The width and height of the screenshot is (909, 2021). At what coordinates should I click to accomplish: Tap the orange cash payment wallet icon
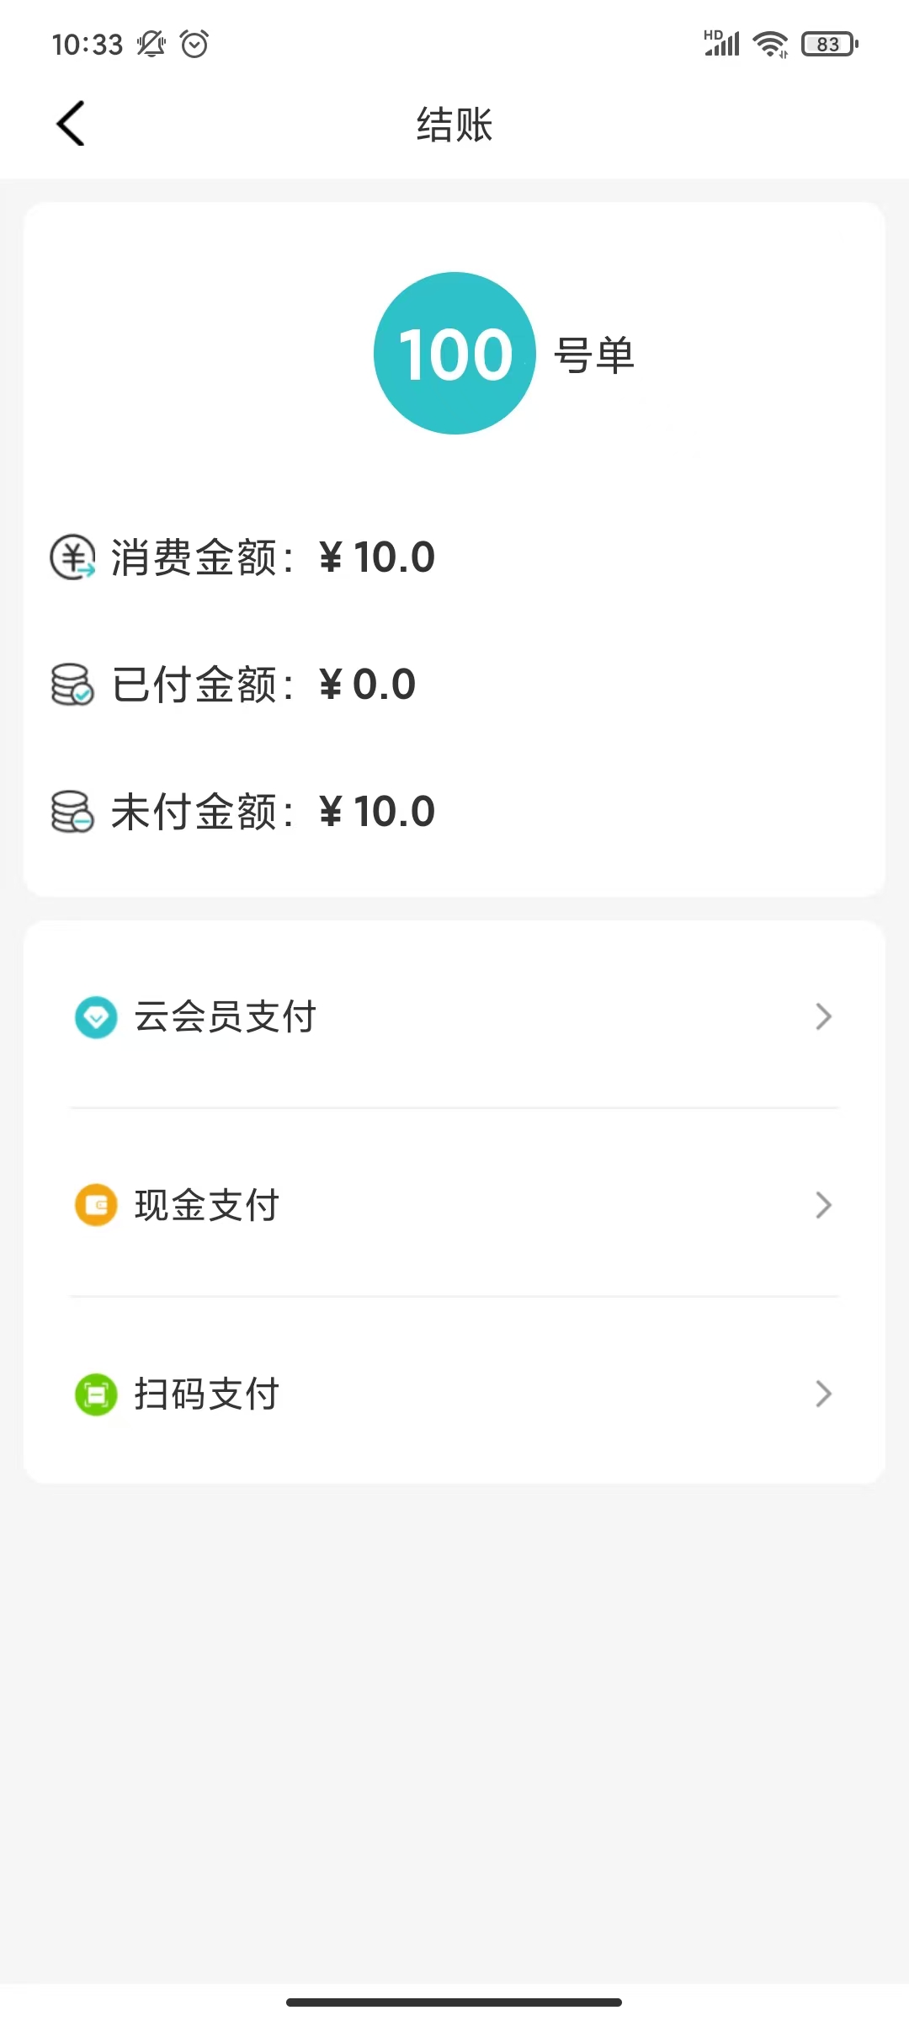tap(96, 1205)
